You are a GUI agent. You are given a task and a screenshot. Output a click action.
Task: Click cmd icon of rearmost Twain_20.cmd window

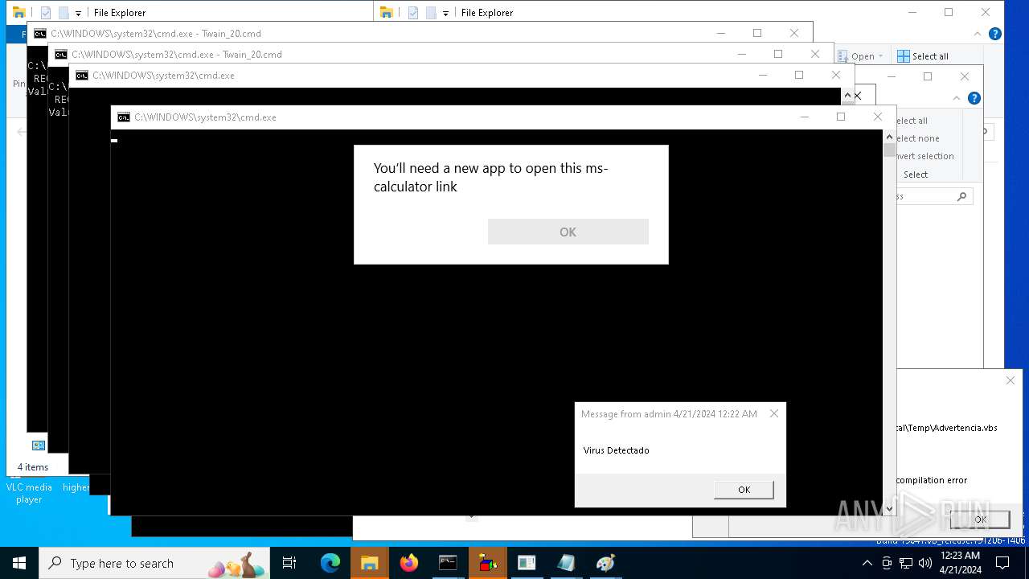pyautogui.click(x=40, y=34)
